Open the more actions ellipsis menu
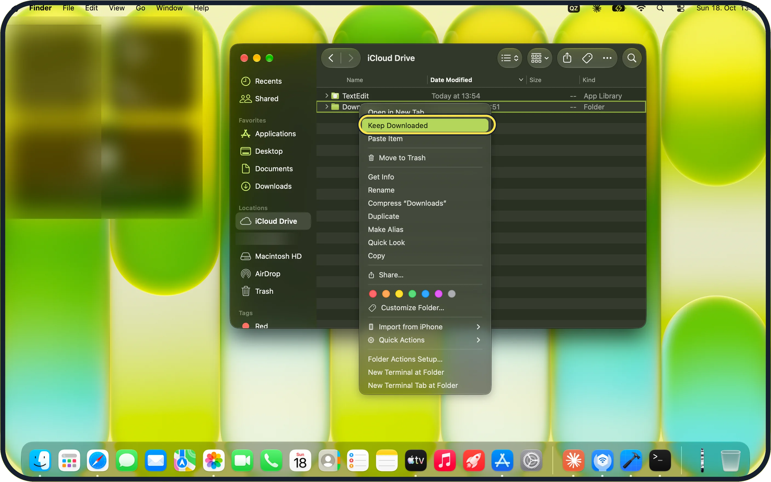 click(607, 58)
